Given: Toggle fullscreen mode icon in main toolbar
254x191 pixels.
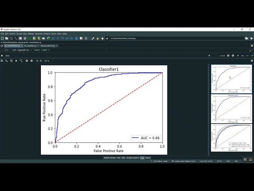Looking at the screenshot, I should [86, 38].
